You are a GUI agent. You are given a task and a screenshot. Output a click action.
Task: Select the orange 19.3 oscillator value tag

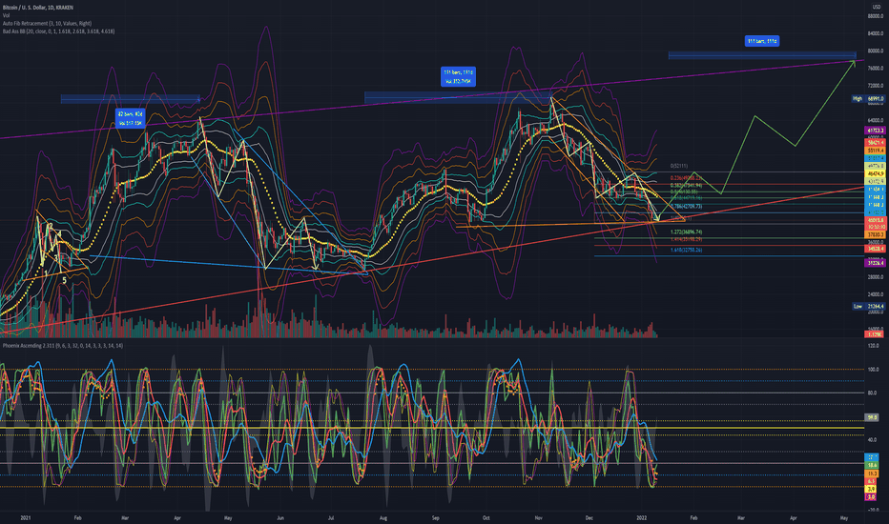pos(872,473)
